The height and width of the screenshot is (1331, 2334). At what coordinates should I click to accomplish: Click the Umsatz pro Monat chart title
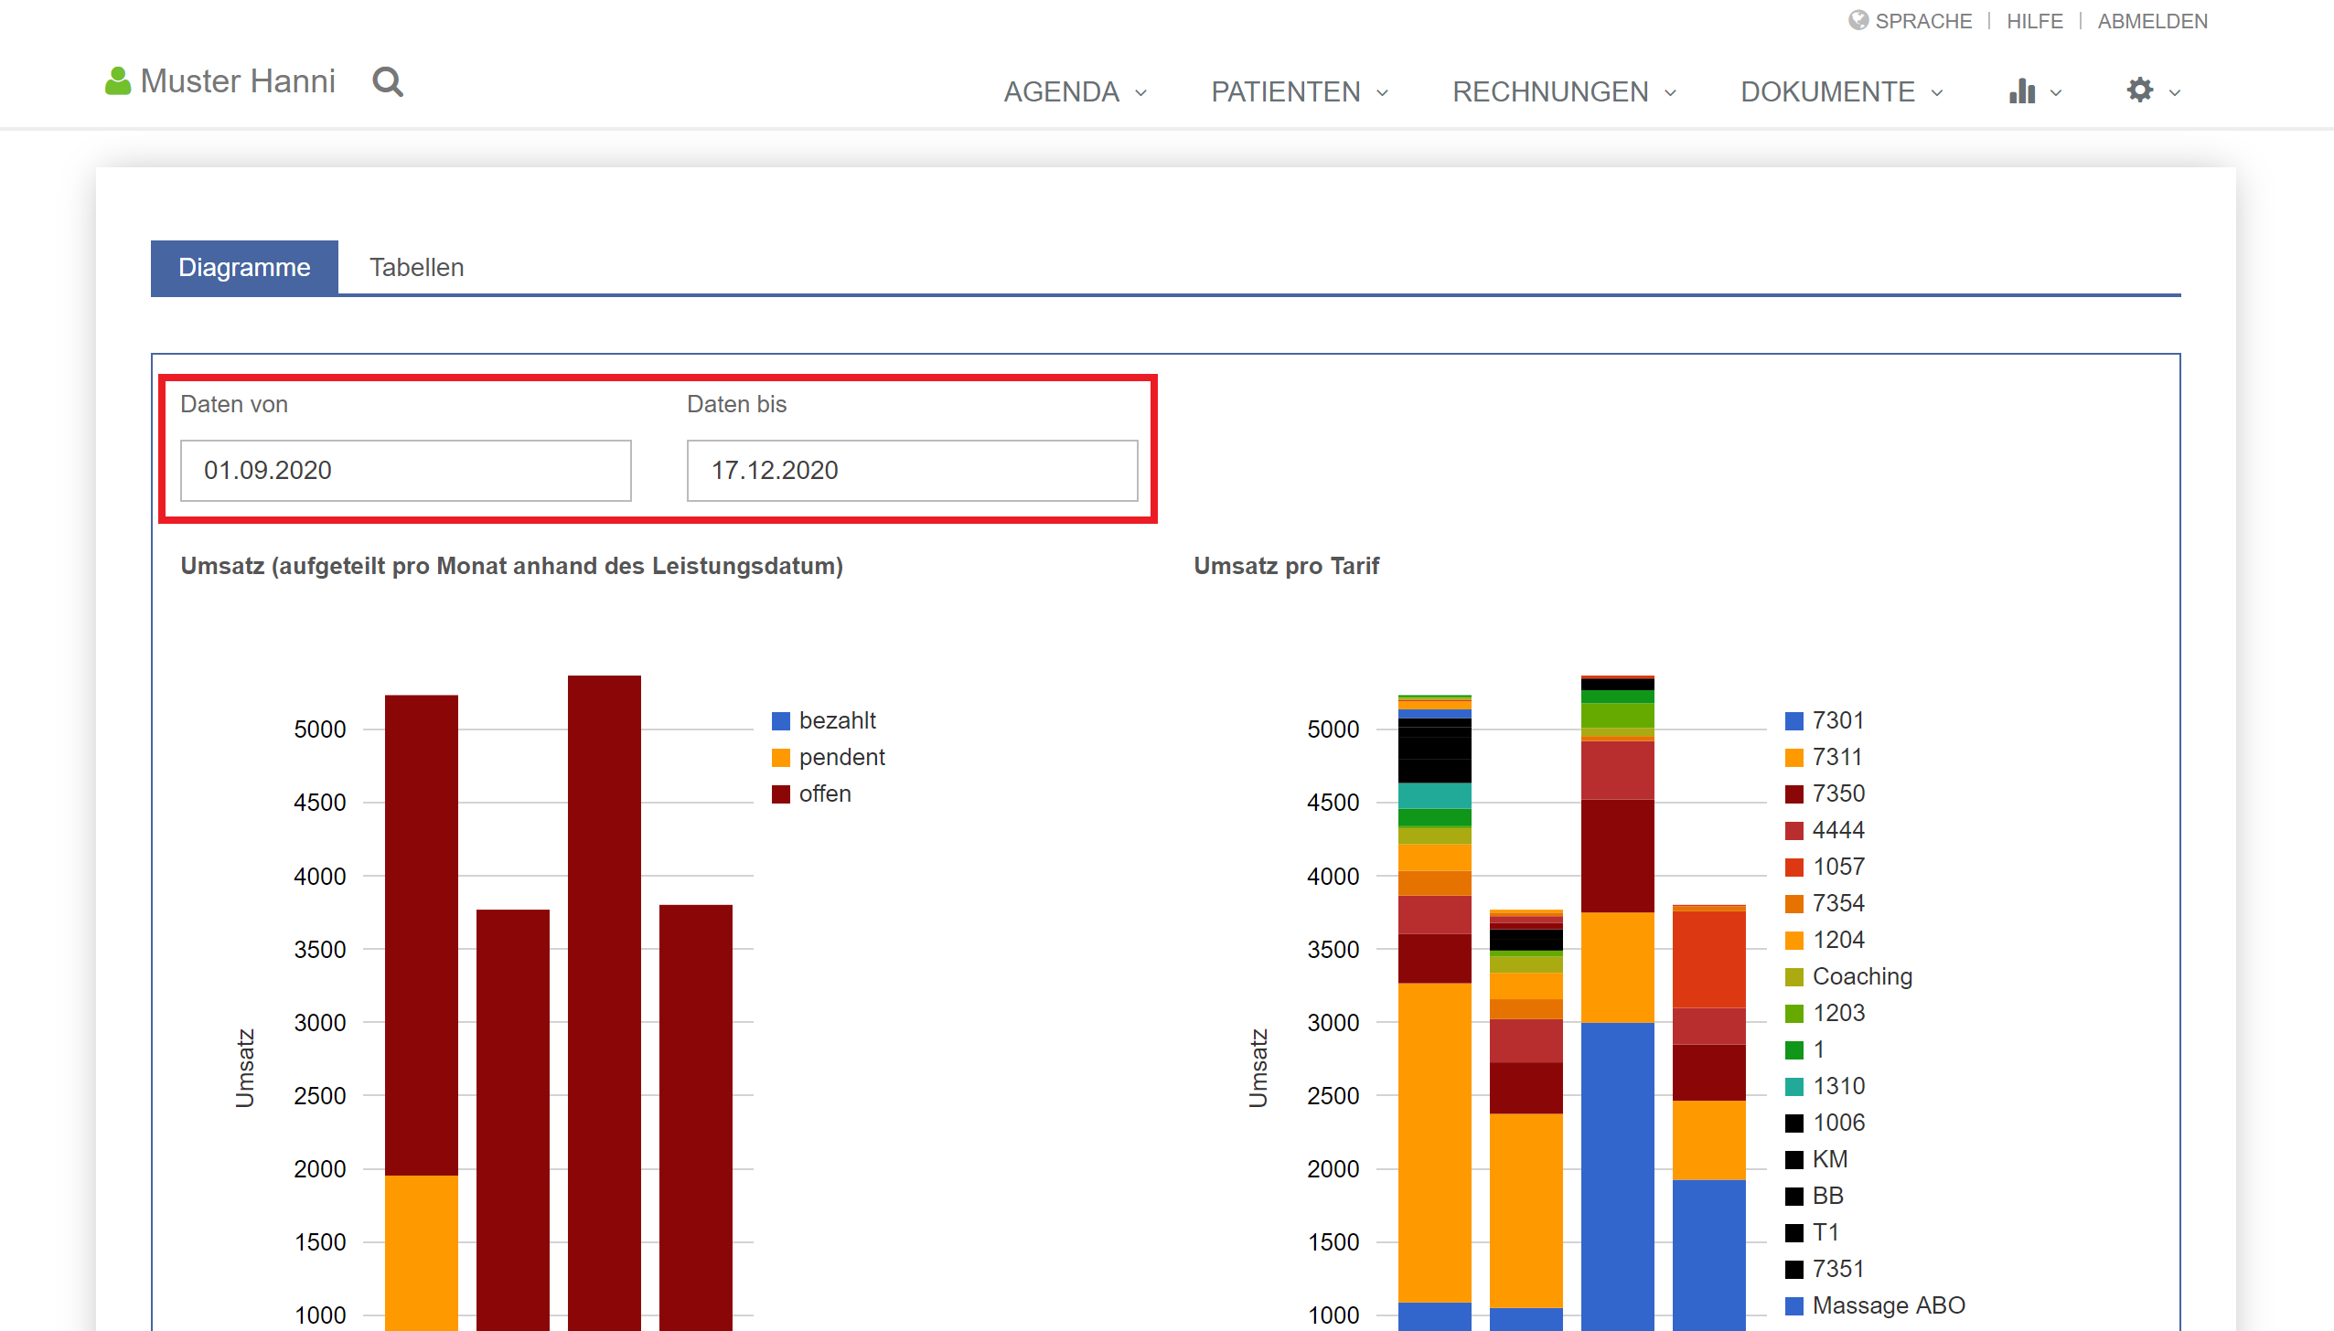(511, 566)
